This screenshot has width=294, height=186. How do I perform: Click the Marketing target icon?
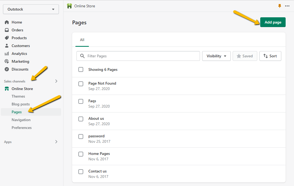(x=7, y=61)
